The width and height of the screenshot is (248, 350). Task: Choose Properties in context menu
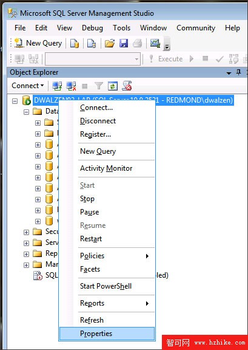coord(107,334)
